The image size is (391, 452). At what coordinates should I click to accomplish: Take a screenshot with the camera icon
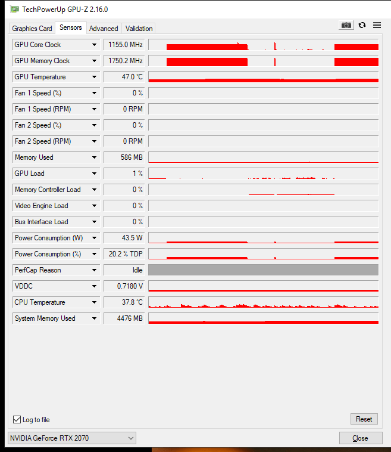[x=346, y=25]
